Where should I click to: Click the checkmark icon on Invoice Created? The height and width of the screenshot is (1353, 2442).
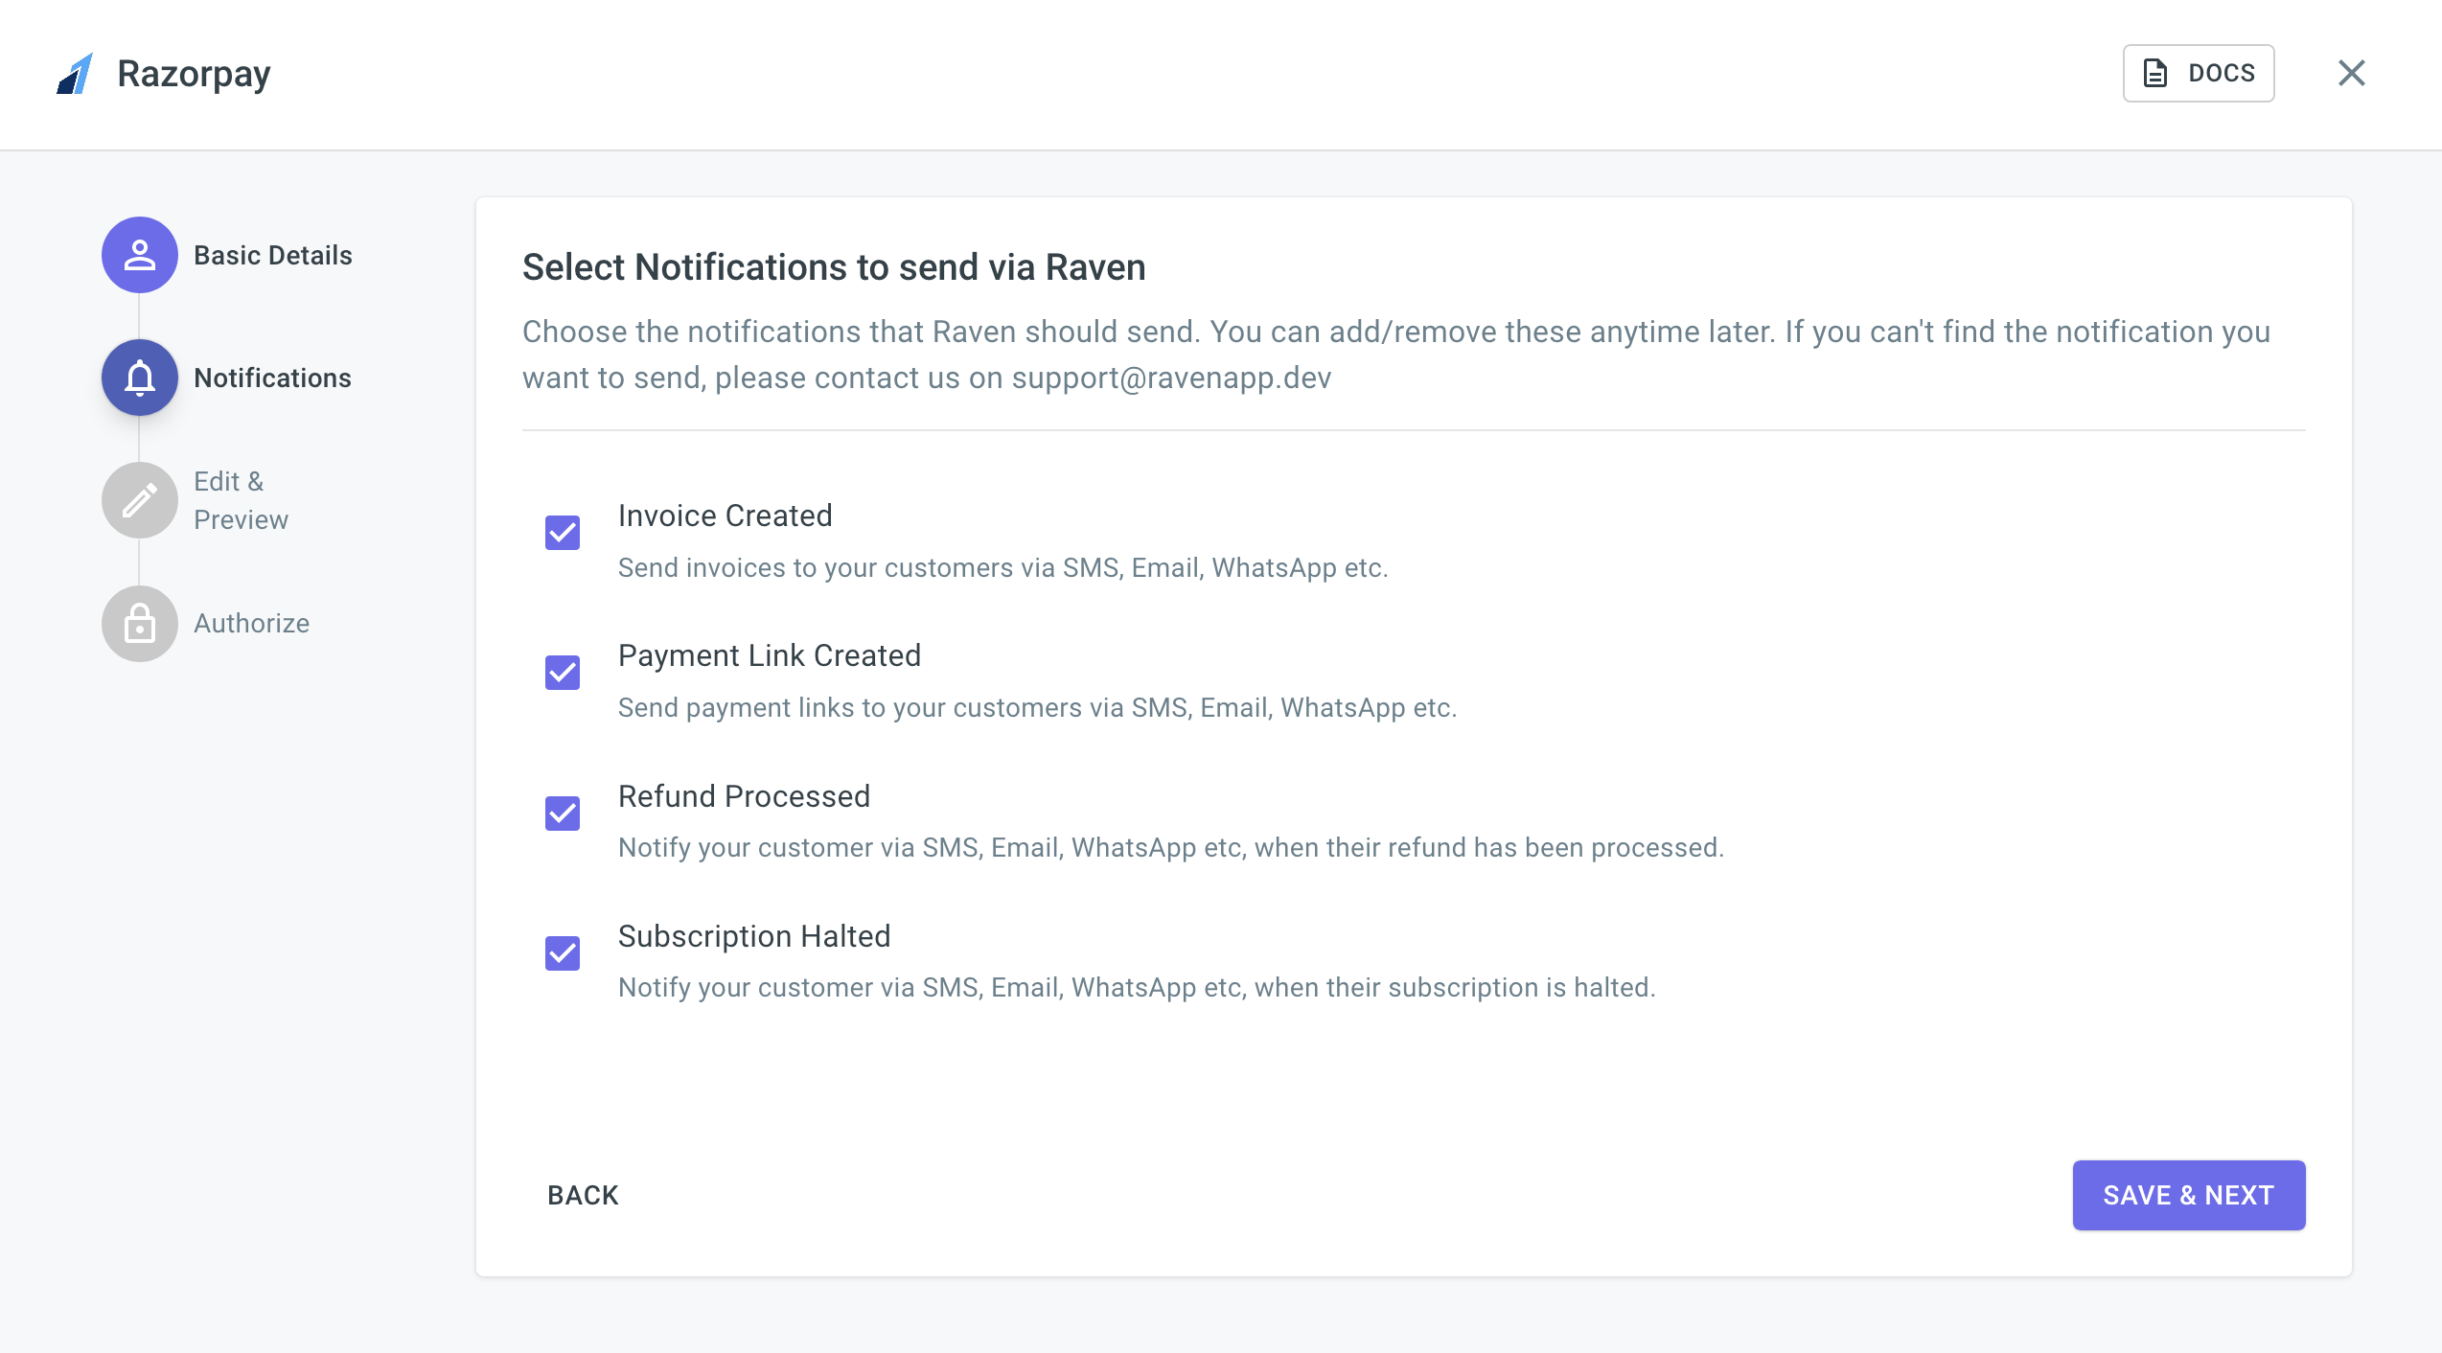pos(563,533)
